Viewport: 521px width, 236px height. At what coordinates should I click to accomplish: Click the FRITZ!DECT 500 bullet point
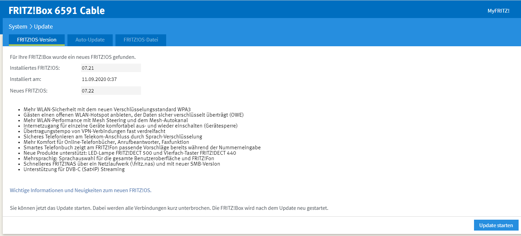130,153
